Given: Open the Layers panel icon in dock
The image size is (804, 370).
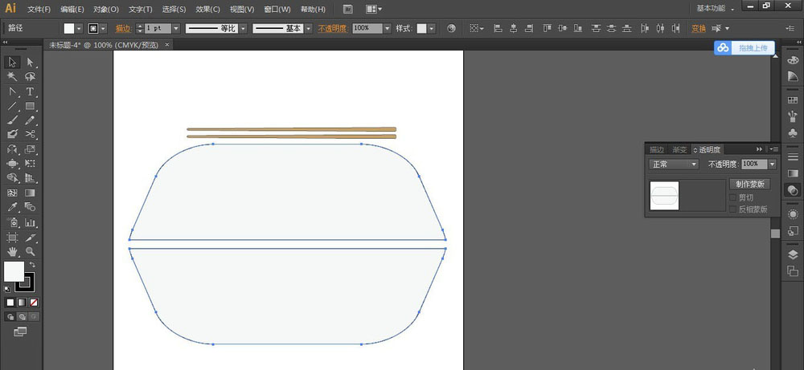Looking at the screenshot, I should (793, 254).
